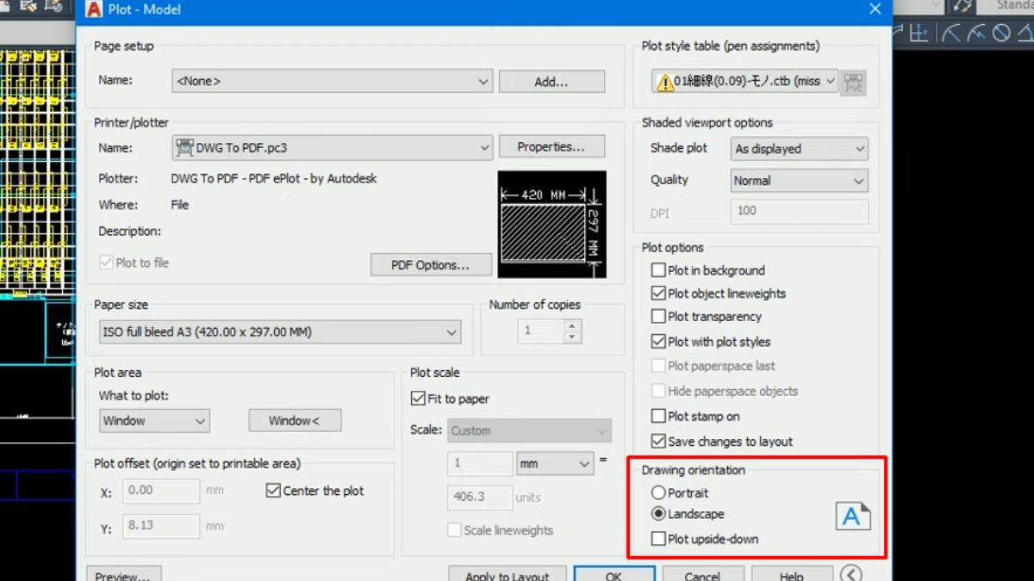The width and height of the screenshot is (1034, 581).
Task: Enable Plot transparency option
Action: point(658,317)
